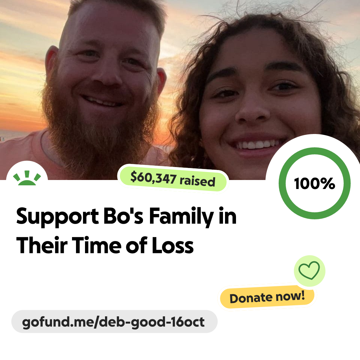Click the $60,347 raised badge

click(173, 179)
